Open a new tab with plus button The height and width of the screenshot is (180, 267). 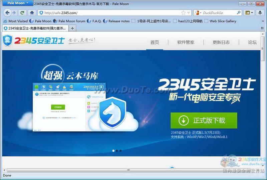coord(72,28)
